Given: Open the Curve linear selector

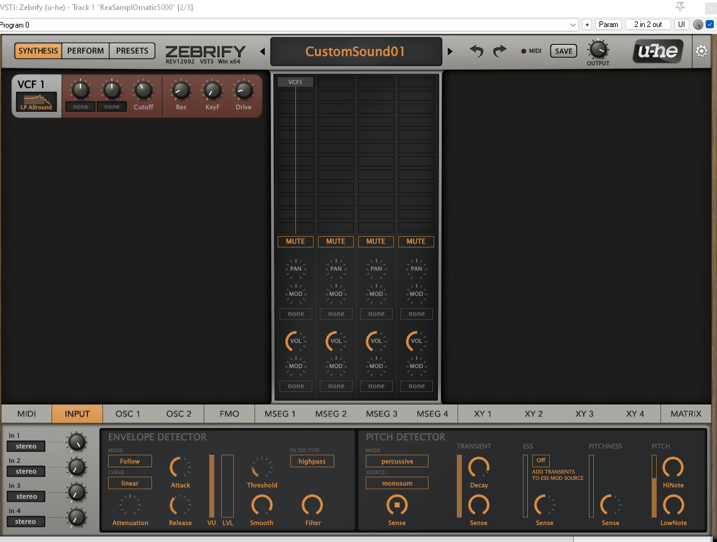Looking at the screenshot, I should pyautogui.click(x=130, y=483).
